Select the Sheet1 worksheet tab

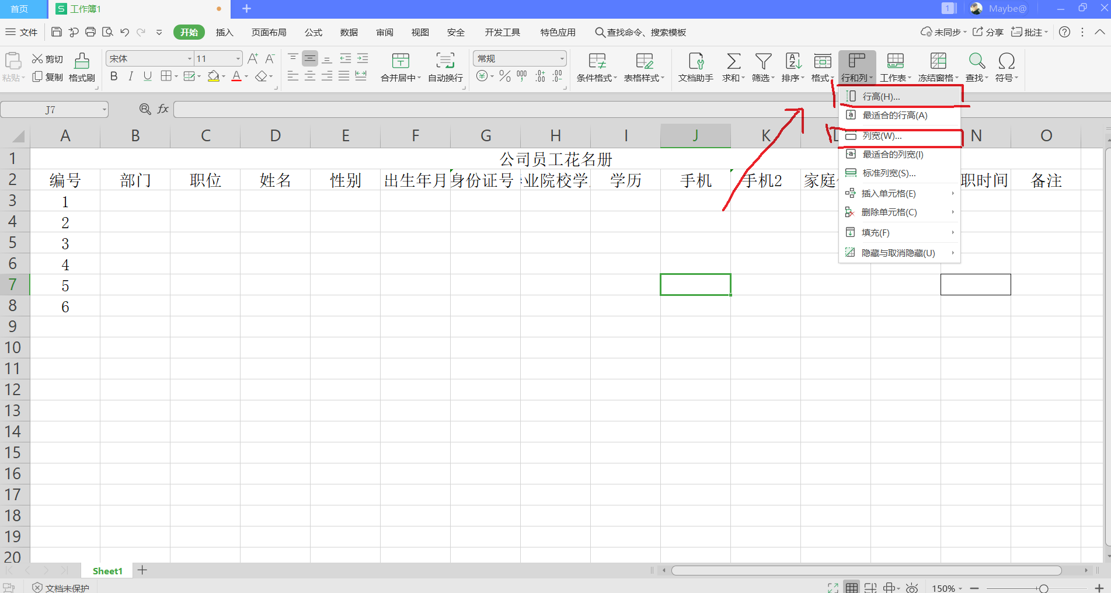pos(107,571)
